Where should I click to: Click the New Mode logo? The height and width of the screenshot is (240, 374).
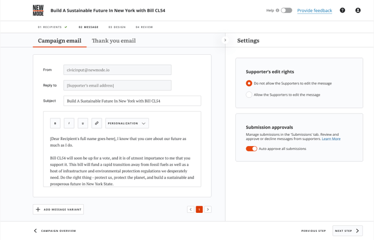[x=38, y=10]
